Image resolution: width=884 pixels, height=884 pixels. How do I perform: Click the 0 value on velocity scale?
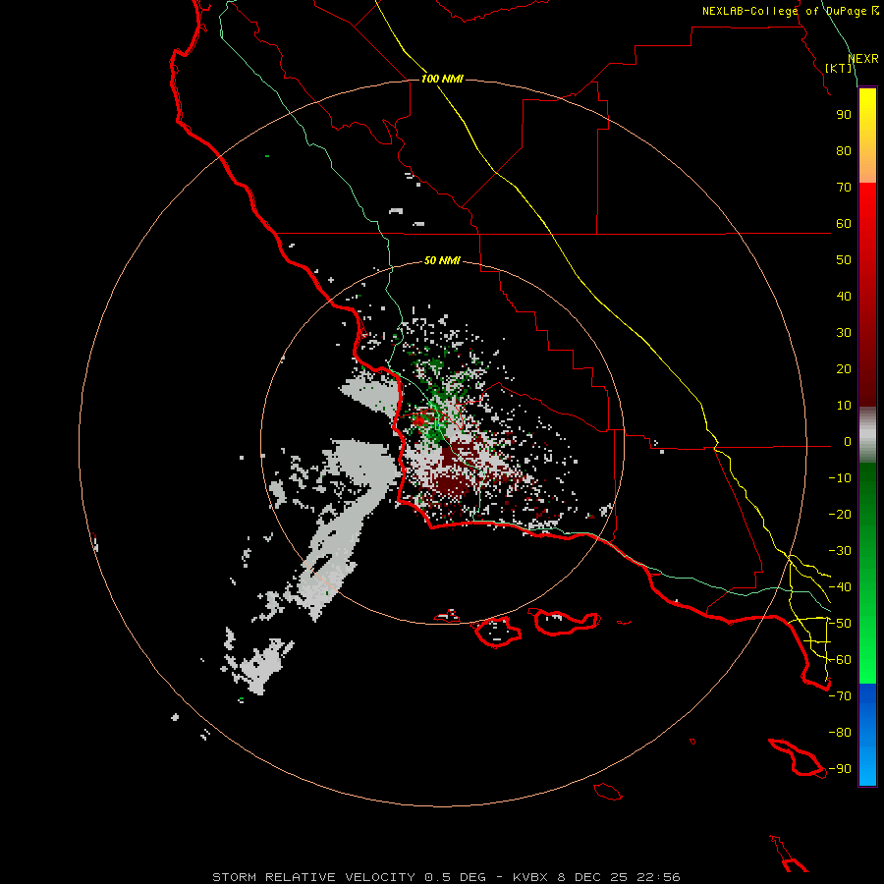coord(848,442)
